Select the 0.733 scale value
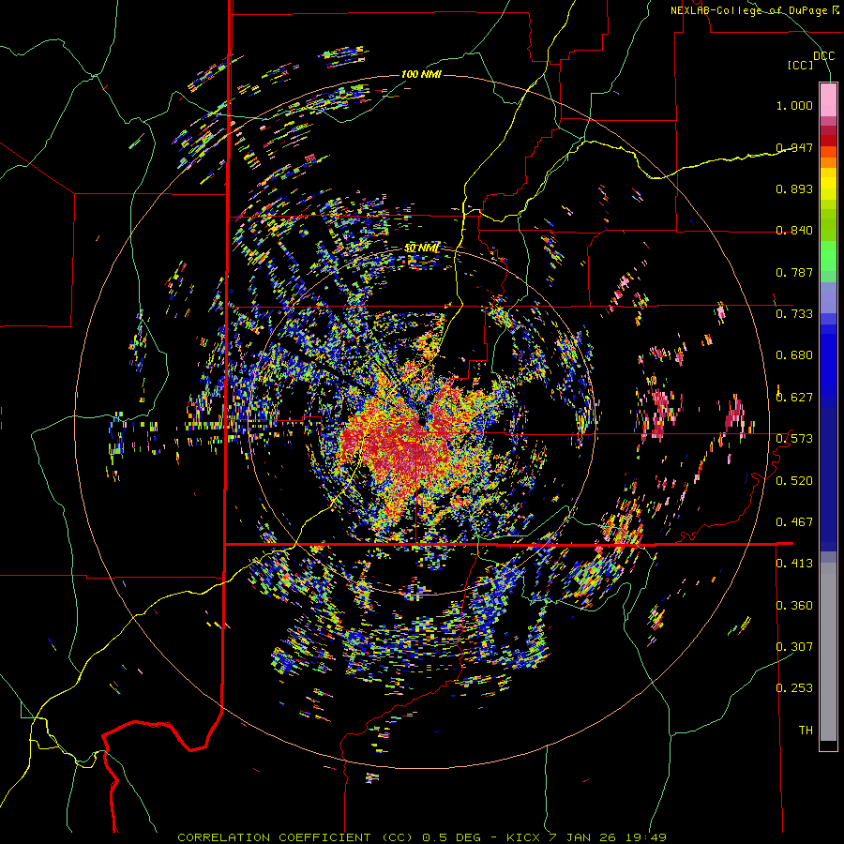 [x=794, y=314]
